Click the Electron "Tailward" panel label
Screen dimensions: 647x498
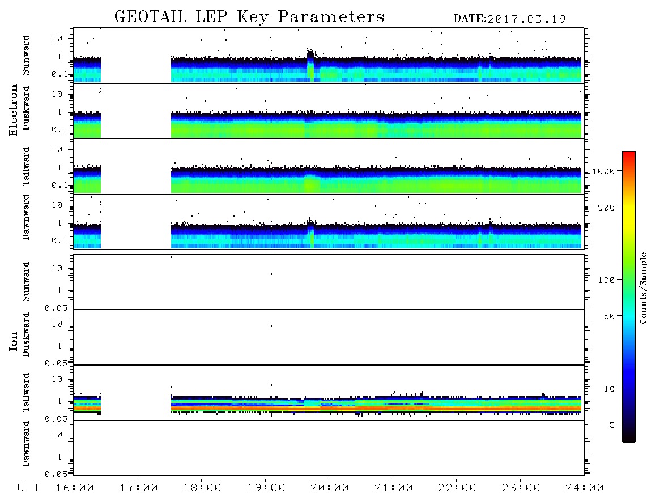pyautogui.click(x=26, y=166)
